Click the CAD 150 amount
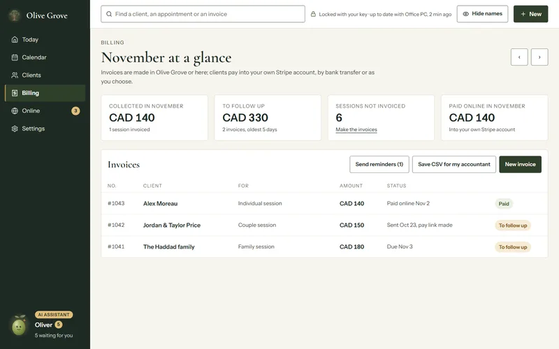The height and width of the screenshot is (349, 559). (x=351, y=225)
